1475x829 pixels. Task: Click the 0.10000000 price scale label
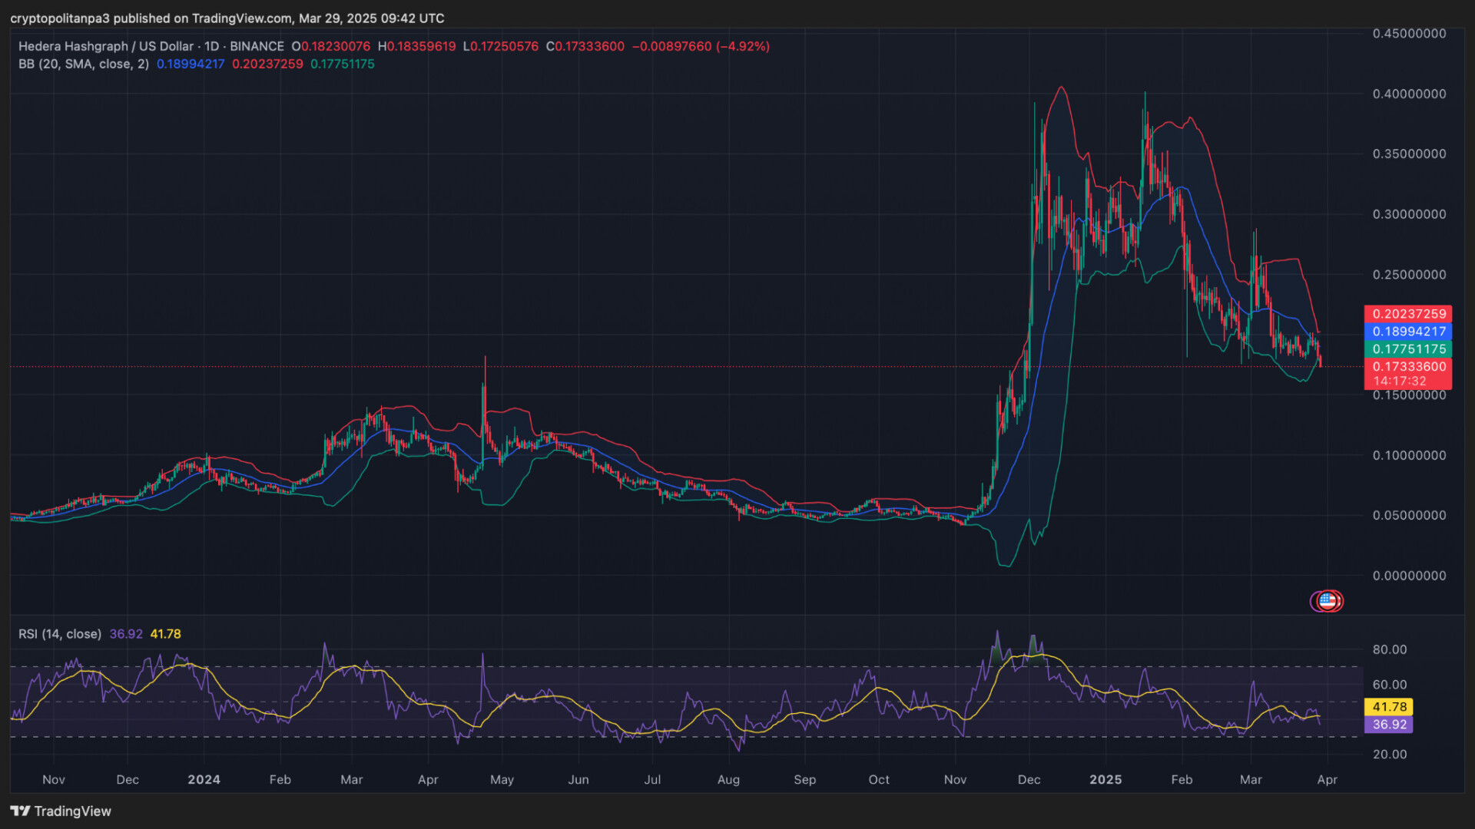coord(1409,455)
